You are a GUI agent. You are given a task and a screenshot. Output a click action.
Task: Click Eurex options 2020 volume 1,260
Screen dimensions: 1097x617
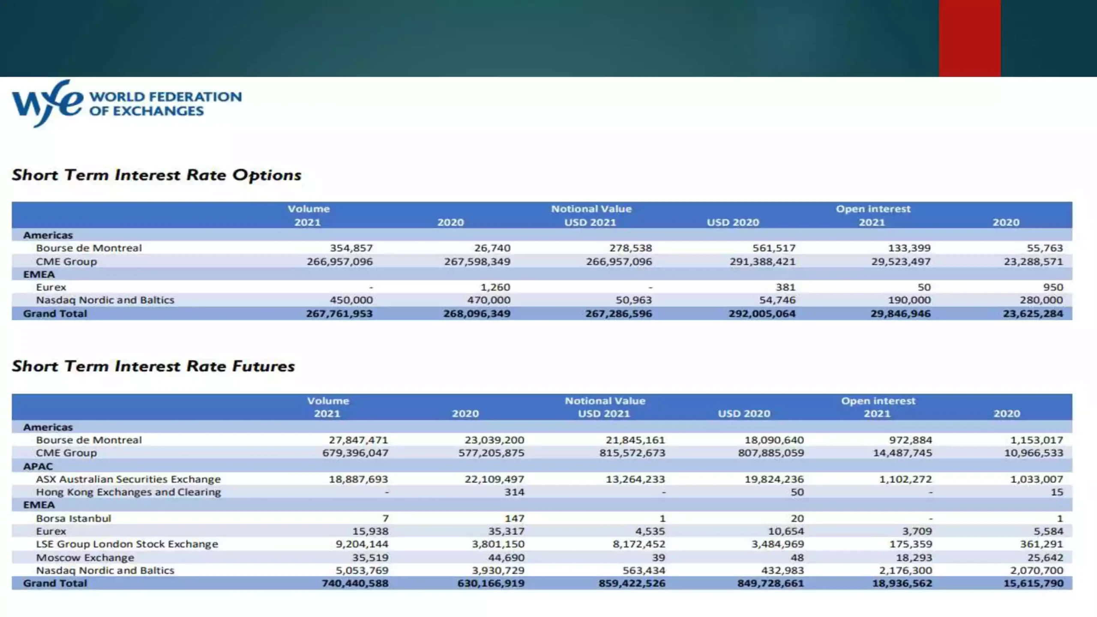tap(495, 287)
